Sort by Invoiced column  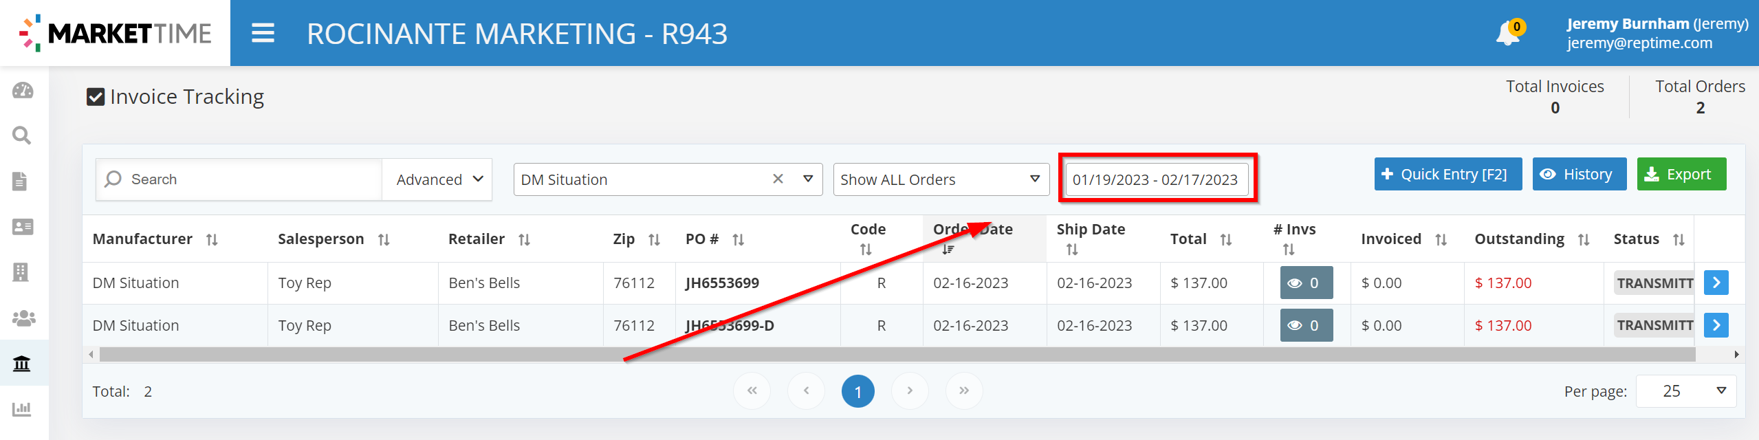[x=1441, y=239]
